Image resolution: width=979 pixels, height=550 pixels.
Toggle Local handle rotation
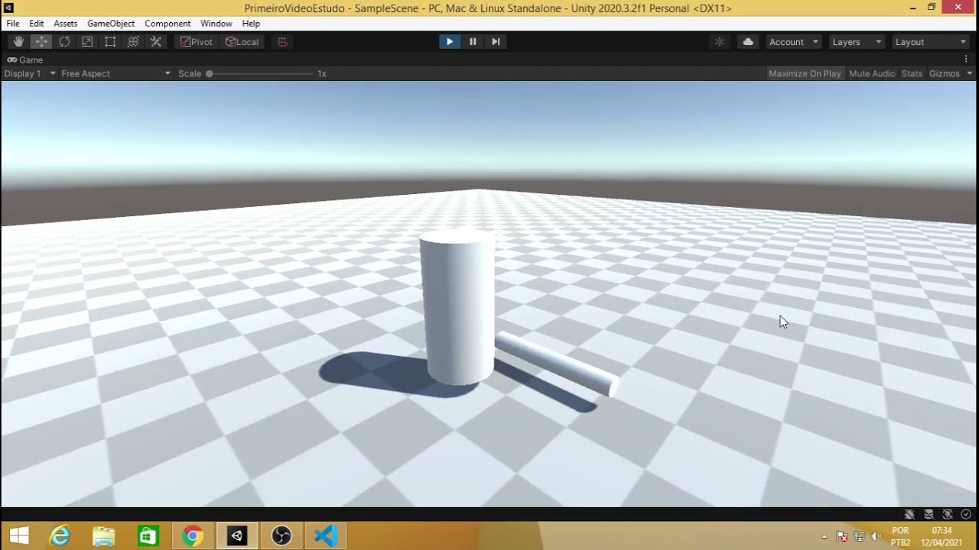pos(242,42)
